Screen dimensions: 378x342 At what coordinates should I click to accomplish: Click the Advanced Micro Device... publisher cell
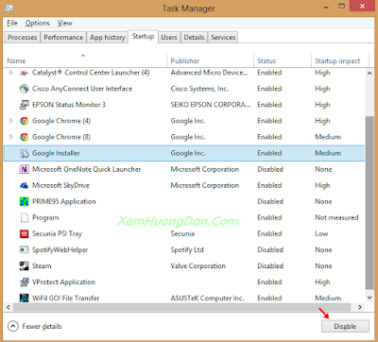[210, 73]
